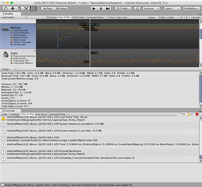202x187 pixels.
Task: Go to previous profiler frame
Action: 181,17
